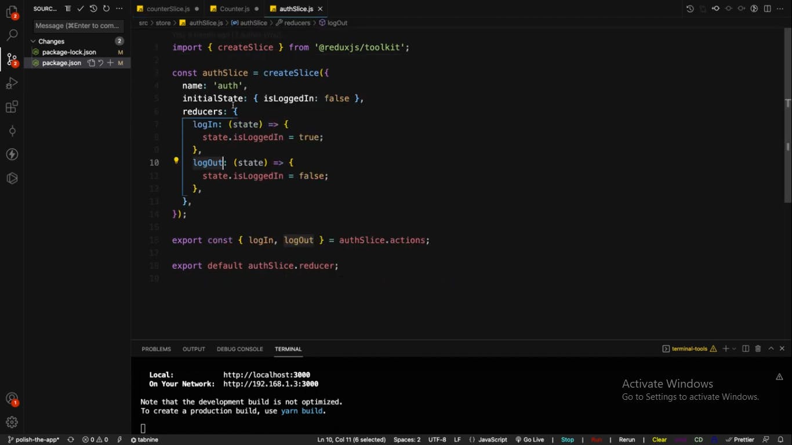792x445 pixels.
Task: Open the Manage settings gear
Action: coord(12,422)
